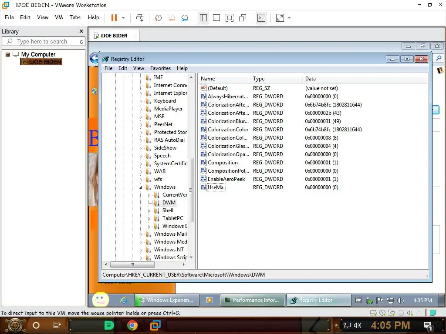Open the Registry Editor View menu

pyautogui.click(x=139, y=68)
